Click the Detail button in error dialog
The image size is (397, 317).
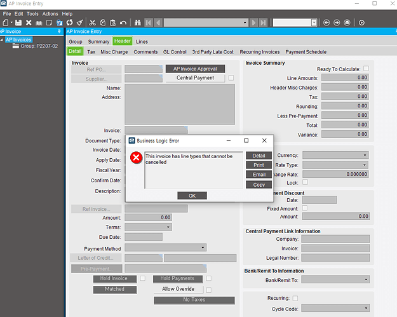[x=259, y=156]
